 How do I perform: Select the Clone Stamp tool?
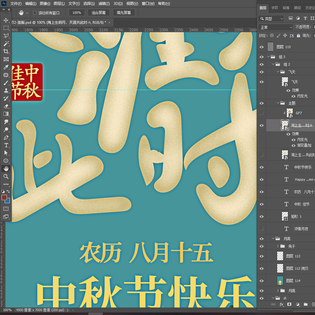(x=6, y=91)
